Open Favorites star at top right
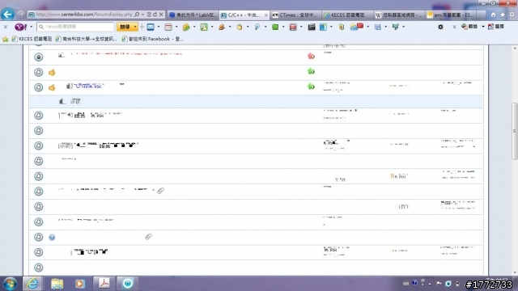518x291 pixels. tap(503, 15)
